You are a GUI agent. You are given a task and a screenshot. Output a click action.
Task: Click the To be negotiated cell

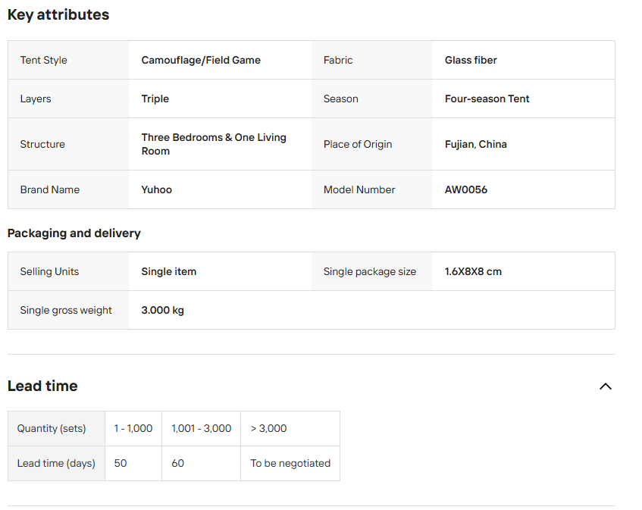[x=290, y=464]
